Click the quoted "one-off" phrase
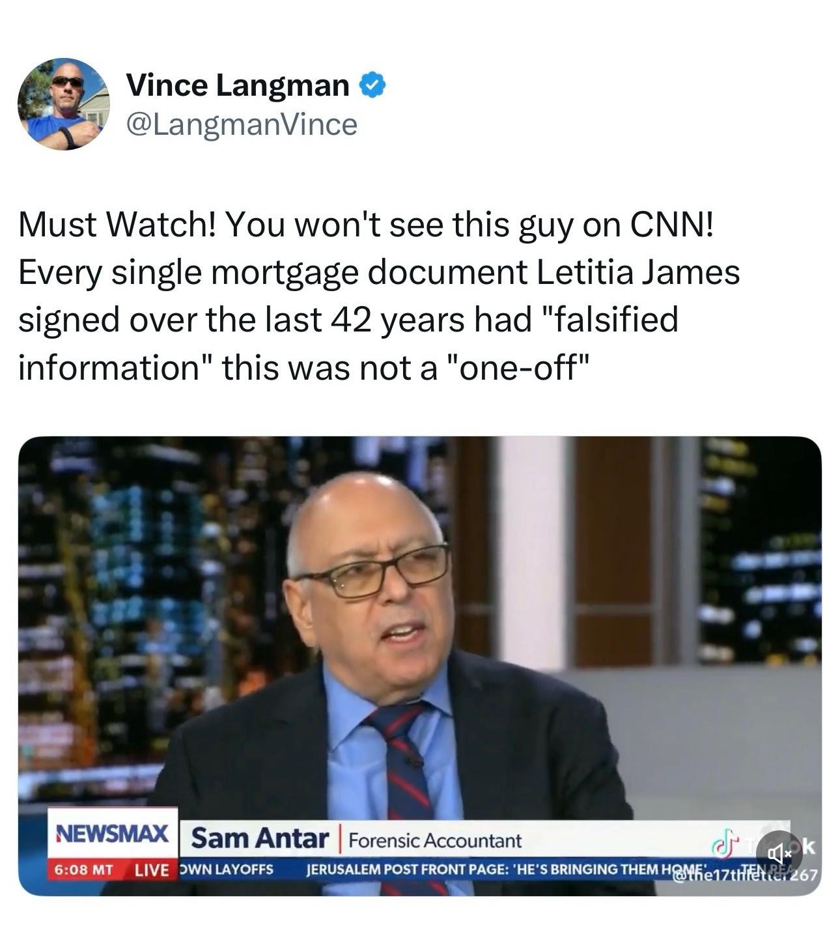The image size is (840, 945). [518, 367]
